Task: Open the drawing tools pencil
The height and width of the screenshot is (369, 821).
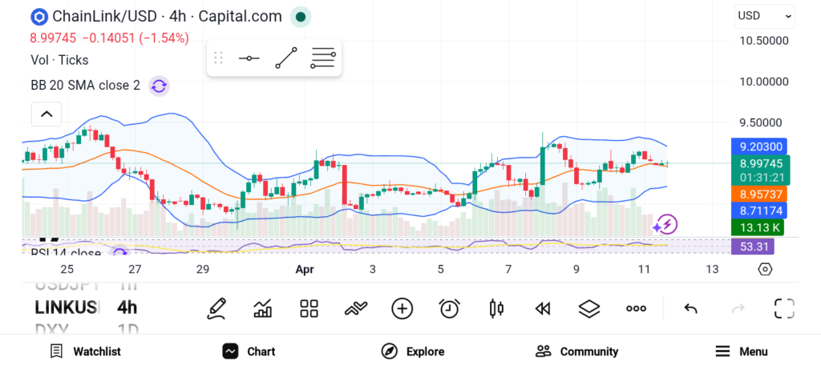Action: click(x=216, y=308)
